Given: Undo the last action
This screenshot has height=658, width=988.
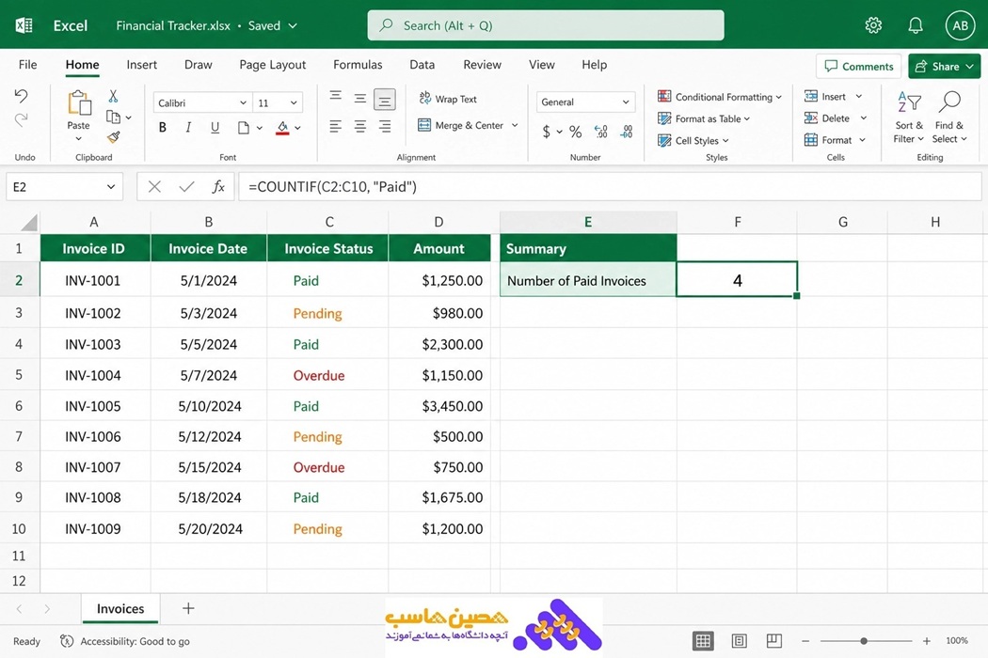Looking at the screenshot, I should pos(21,96).
